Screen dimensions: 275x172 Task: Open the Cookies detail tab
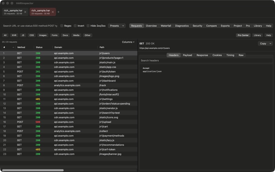point(217,55)
